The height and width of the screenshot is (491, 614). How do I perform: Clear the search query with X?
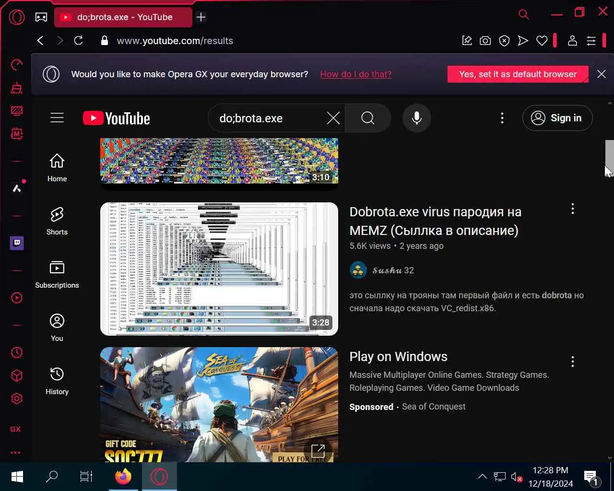point(333,118)
